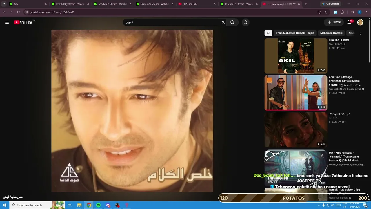Screen dimensions: 371x209
Task: Click the album cover video player
Action: point(132,111)
